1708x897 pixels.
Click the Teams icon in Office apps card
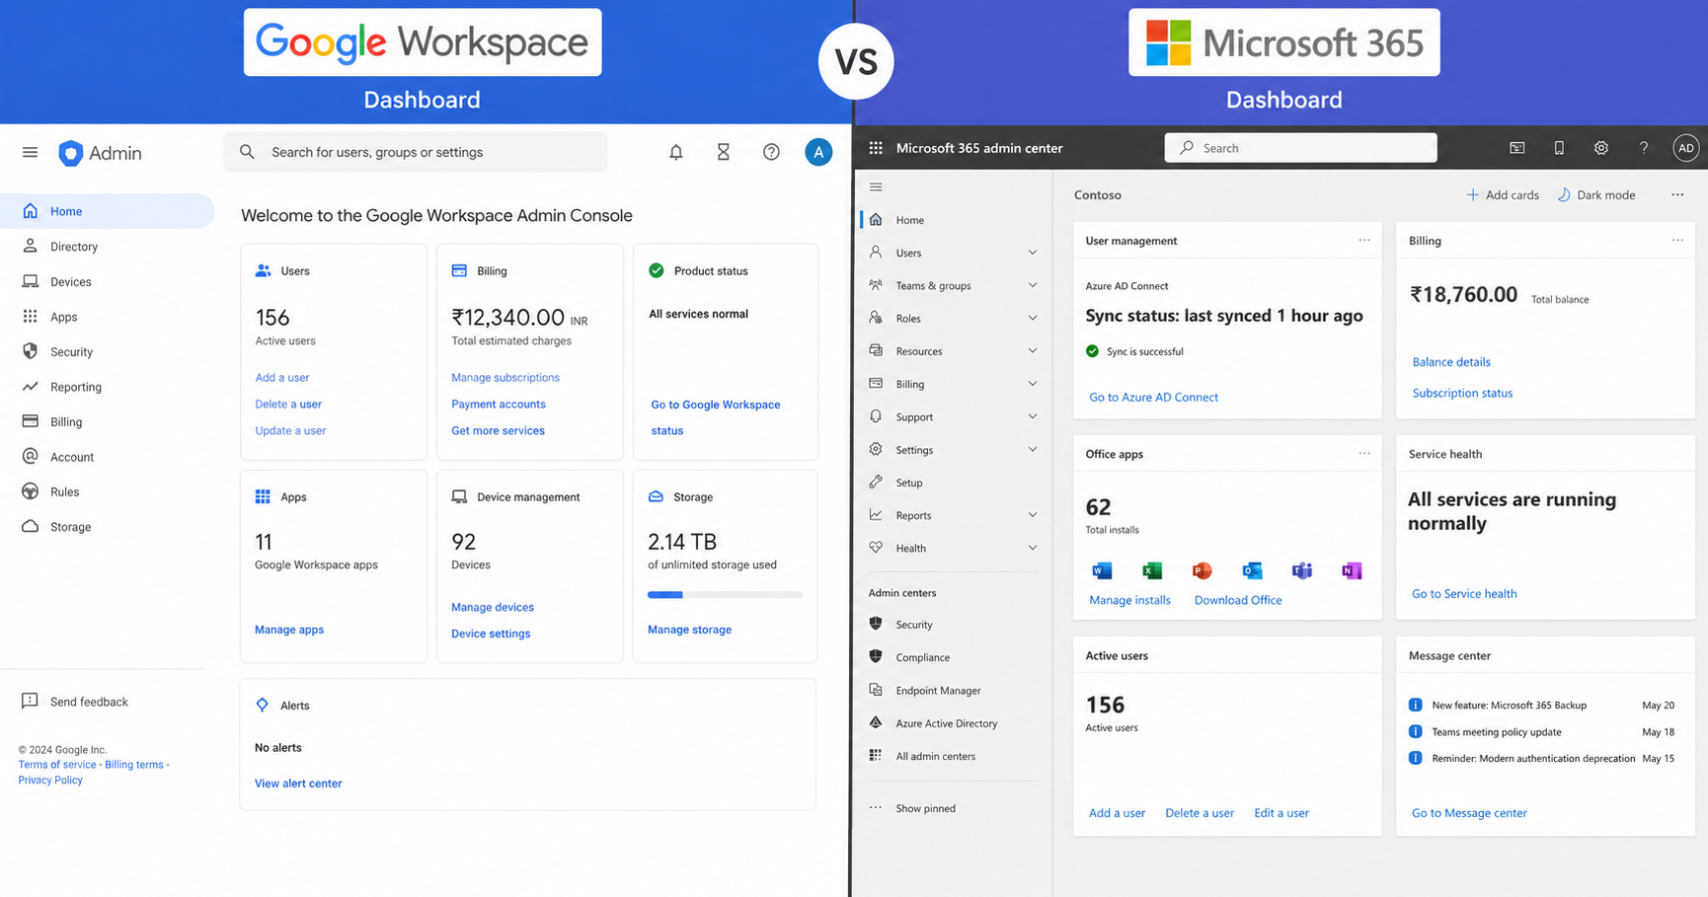pyautogui.click(x=1302, y=570)
